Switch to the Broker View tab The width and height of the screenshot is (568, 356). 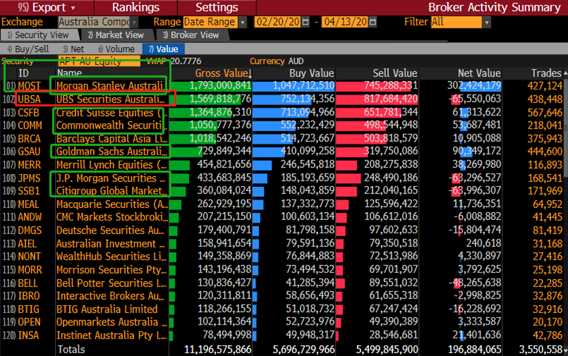191,35
